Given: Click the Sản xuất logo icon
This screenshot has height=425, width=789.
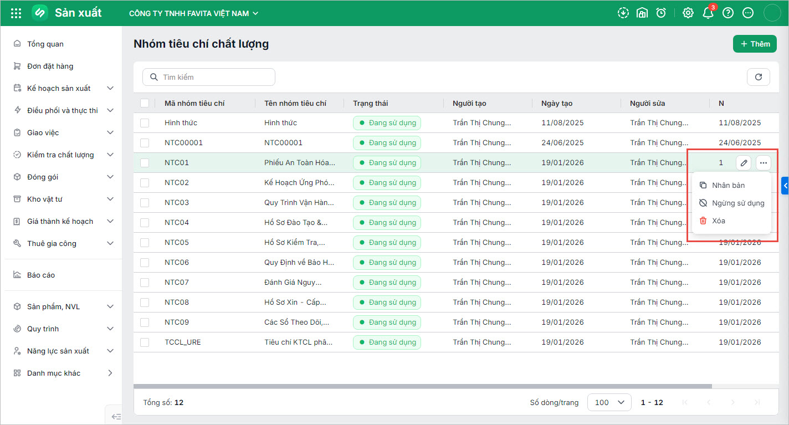Looking at the screenshot, I should point(40,13).
